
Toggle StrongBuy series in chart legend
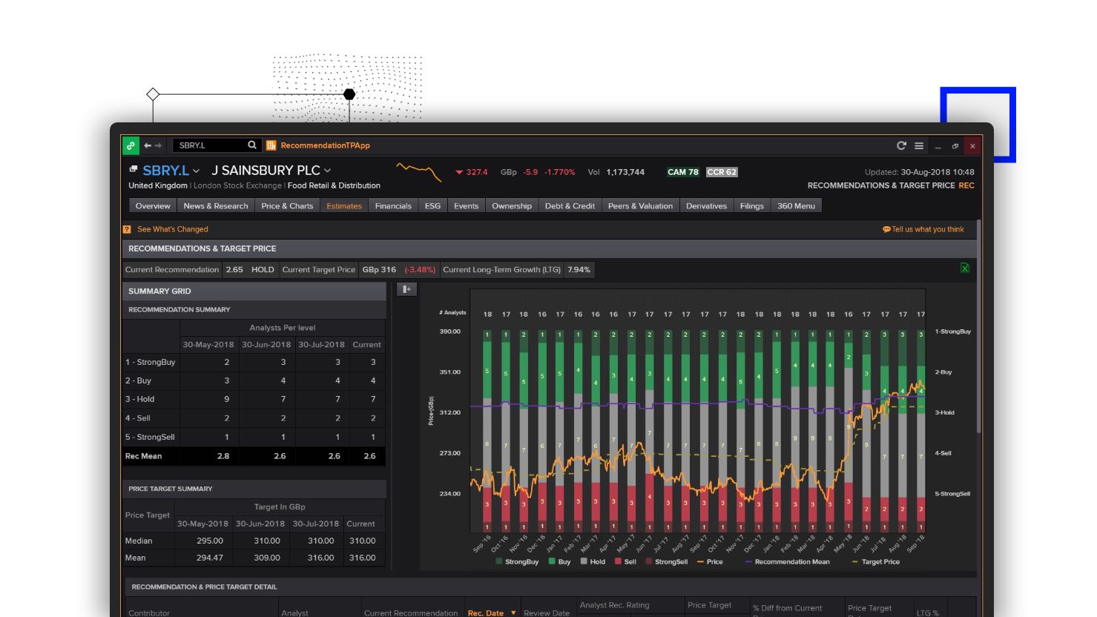517,561
